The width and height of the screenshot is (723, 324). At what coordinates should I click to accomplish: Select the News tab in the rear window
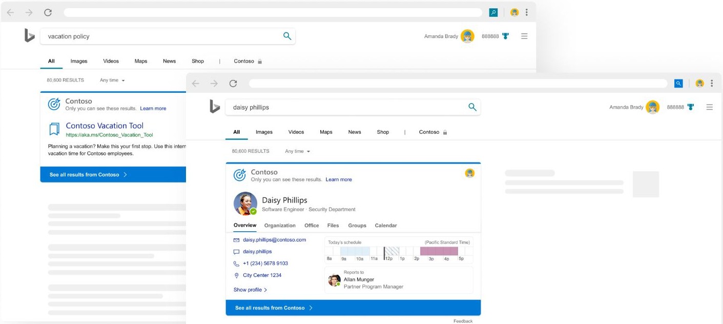click(x=169, y=61)
